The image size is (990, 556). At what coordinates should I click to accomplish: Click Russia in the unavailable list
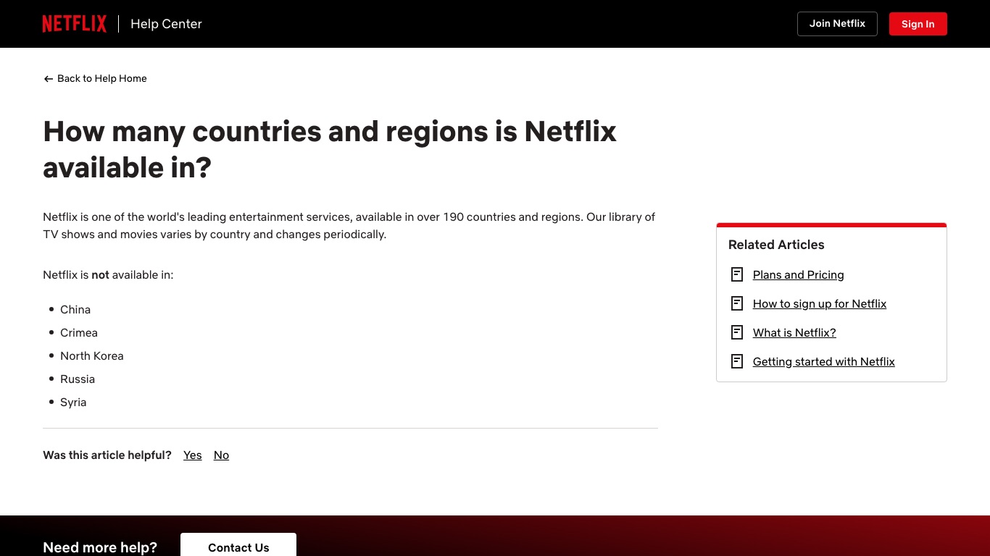click(x=78, y=379)
